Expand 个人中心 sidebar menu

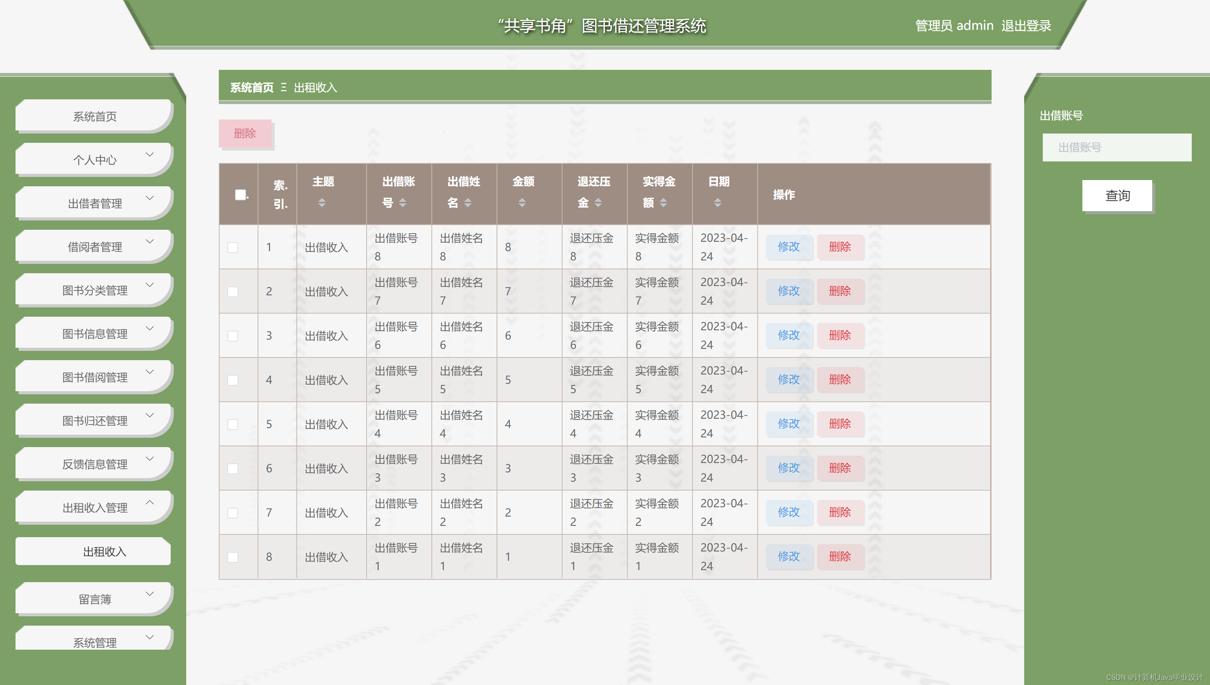coord(95,160)
